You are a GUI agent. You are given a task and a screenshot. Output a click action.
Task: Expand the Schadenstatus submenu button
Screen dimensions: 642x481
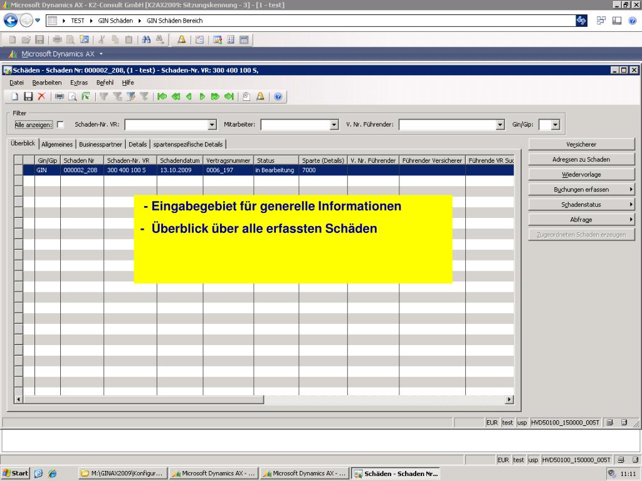581,205
